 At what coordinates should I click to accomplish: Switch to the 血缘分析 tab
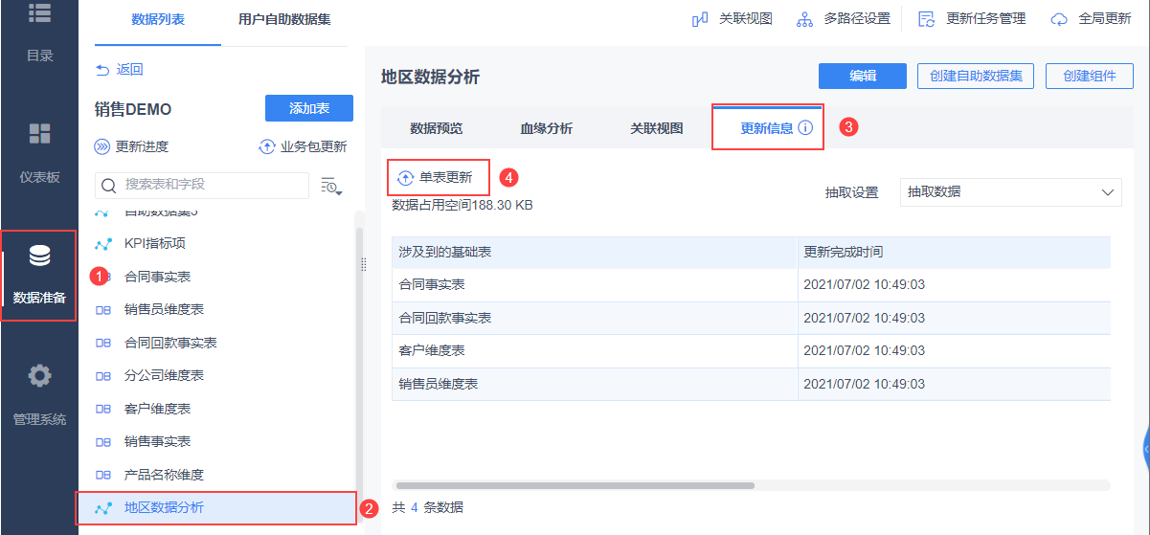[546, 128]
